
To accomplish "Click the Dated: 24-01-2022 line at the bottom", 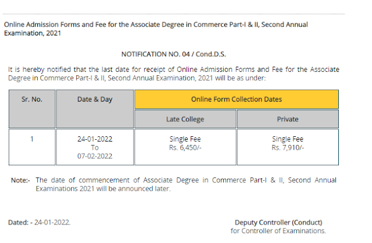I will coord(40,223).
